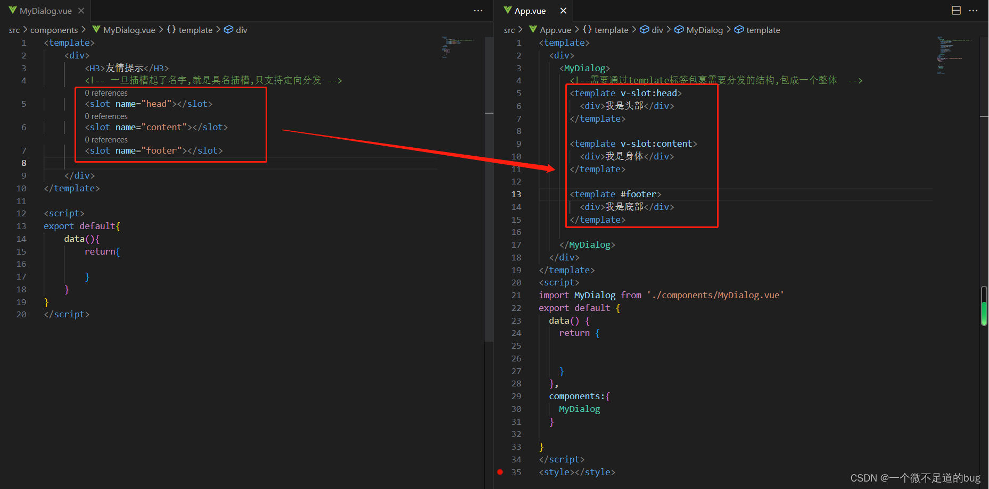The image size is (989, 489).
Task: Select line number 13 in App.vue gutter
Action: pos(516,195)
